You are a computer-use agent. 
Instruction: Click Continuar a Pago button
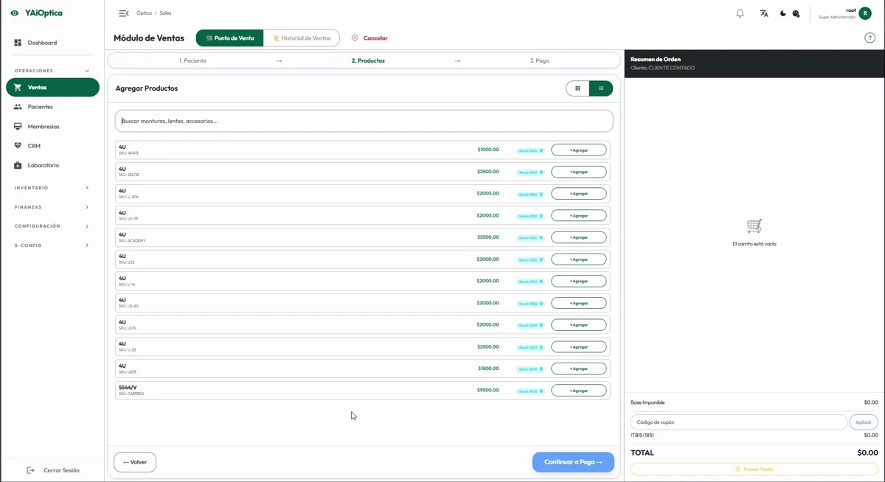(x=573, y=462)
